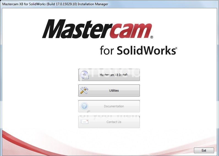Open the Utilities section
Screen dimensions: 219x156
coord(114,91)
